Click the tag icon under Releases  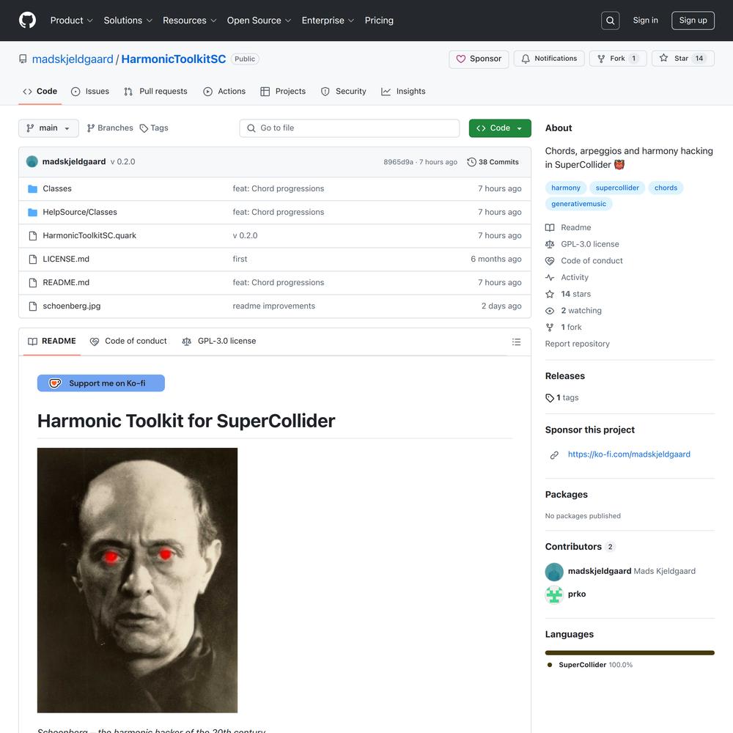pos(549,398)
